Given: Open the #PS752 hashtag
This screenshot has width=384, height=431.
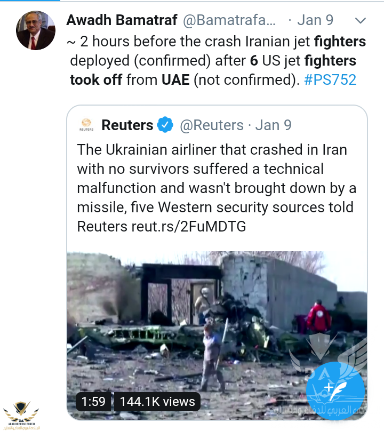Looking at the screenshot, I should click(x=330, y=79).
